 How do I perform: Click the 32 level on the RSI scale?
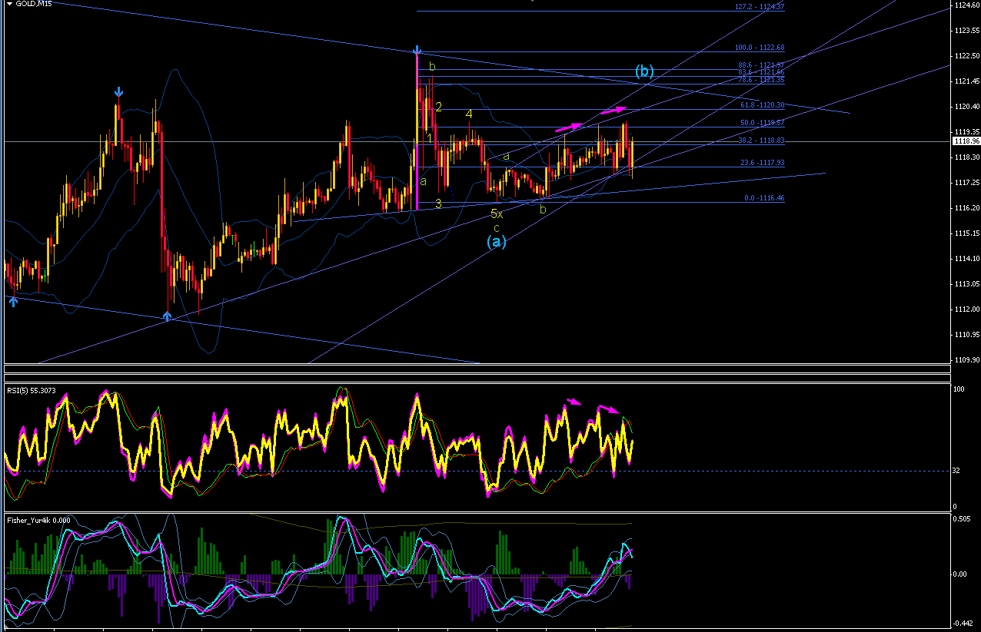[957, 471]
